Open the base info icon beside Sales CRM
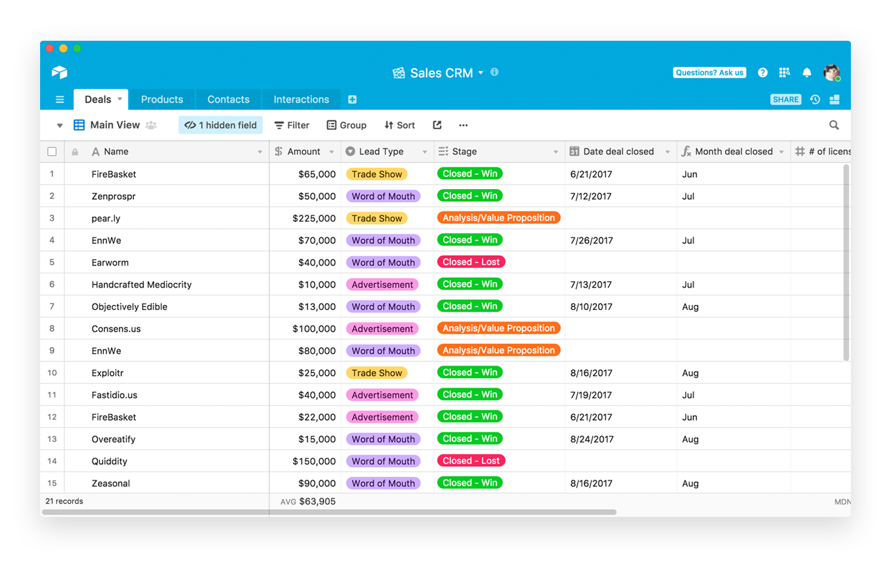The height and width of the screenshot is (573, 891). 495,72
